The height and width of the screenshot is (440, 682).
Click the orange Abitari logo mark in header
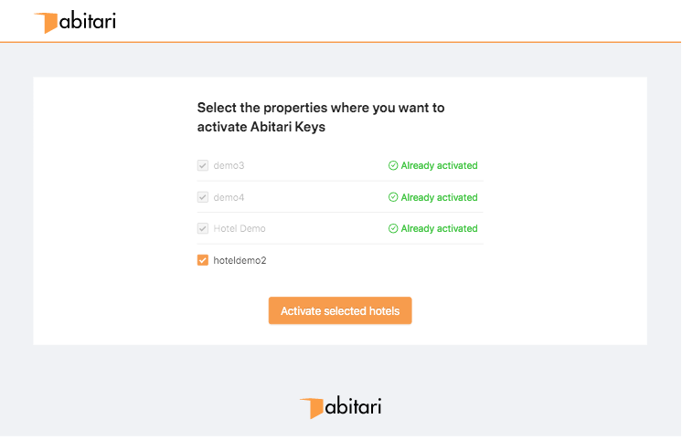pyautogui.click(x=46, y=23)
